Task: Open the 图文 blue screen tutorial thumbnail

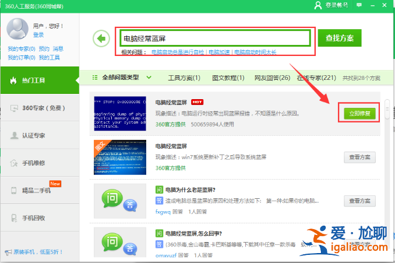Action: point(120,157)
